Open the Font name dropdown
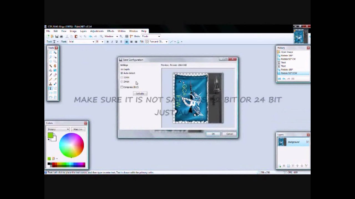Image resolution: width=355 pixels, height=199 pixels. point(93,41)
